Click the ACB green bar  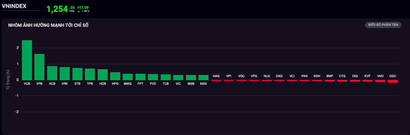coord(52,73)
